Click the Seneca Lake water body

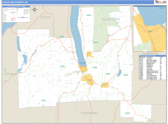click(76, 31)
